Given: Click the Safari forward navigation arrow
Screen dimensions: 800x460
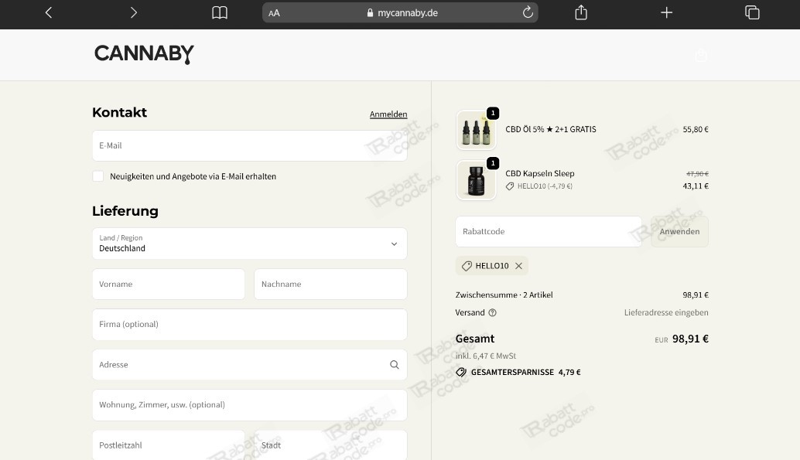Looking at the screenshot, I should click(x=133, y=12).
